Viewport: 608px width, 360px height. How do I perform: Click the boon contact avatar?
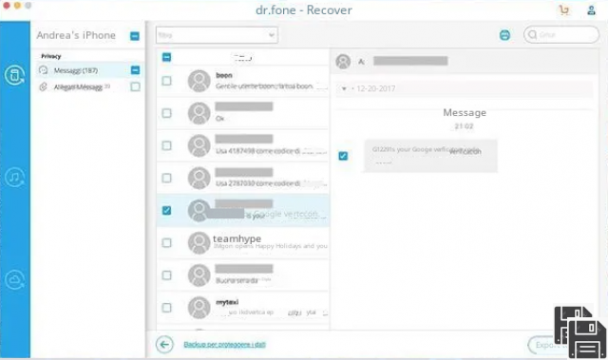click(x=199, y=81)
